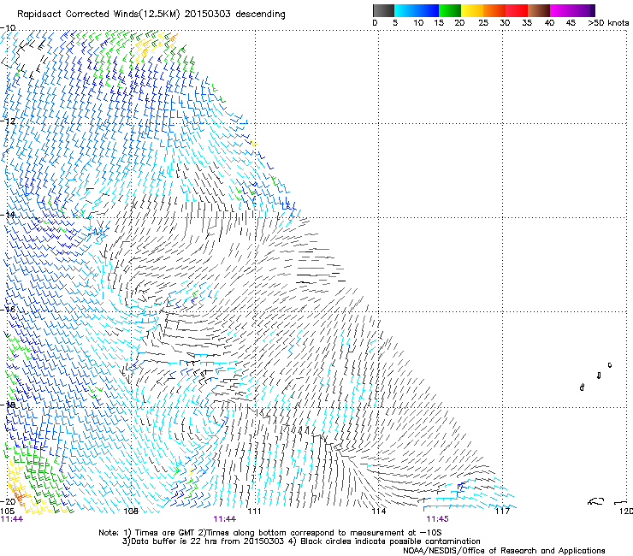Screen dimensions: 633x556
Task: Click the latitude label '-12'
Action: pyautogui.click(x=9, y=121)
